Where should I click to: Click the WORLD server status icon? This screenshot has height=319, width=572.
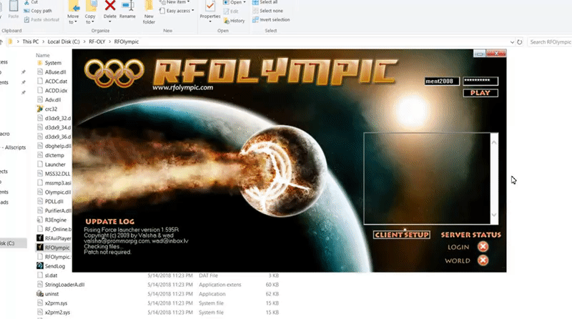pyautogui.click(x=483, y=260)
